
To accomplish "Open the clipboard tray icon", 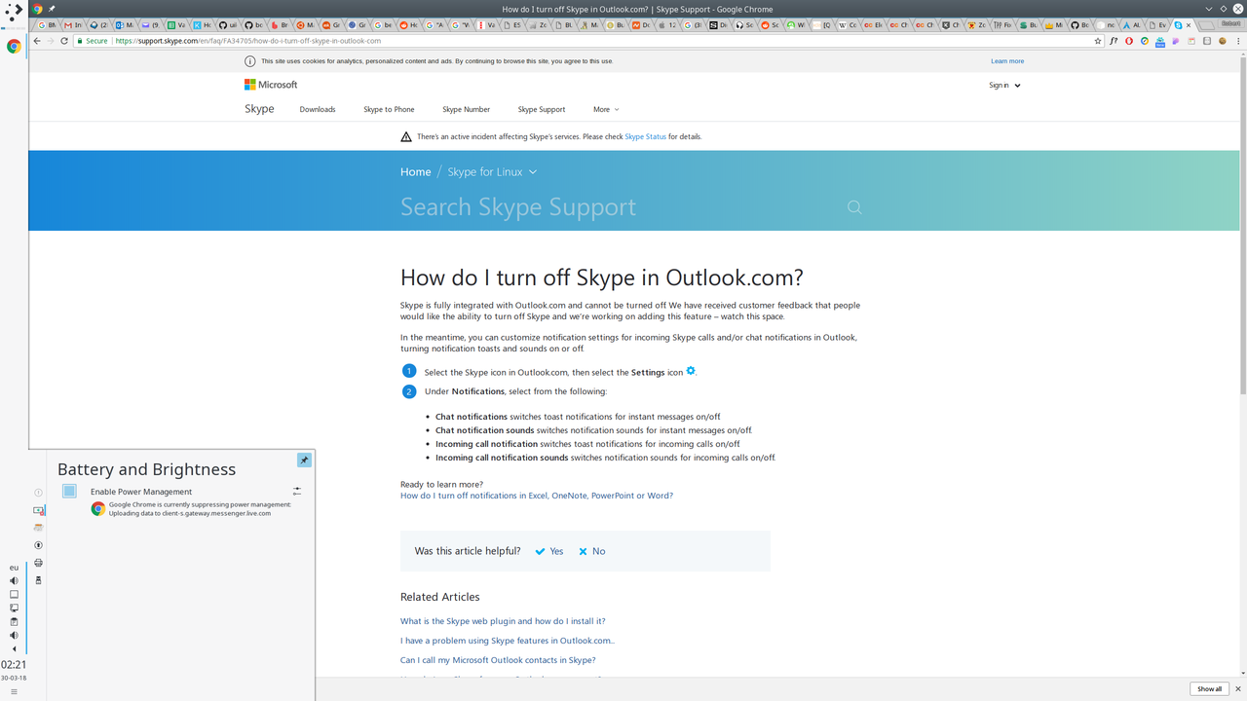I will [x=14, y=621].
